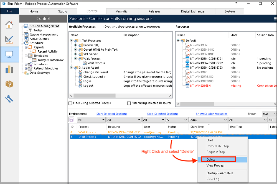Screen dimensions: 277x184
Task: Click the Show Session Variables link
Action: pyautogui.click(x=212, y=114)
